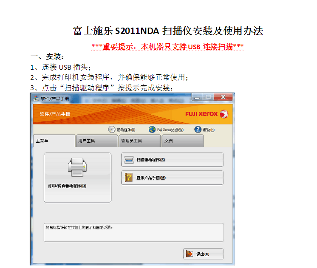Switch to the 用户工具 tab

tap(96, 141)
